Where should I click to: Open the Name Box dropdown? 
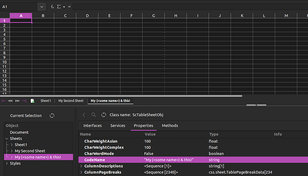tap(42, 7)
